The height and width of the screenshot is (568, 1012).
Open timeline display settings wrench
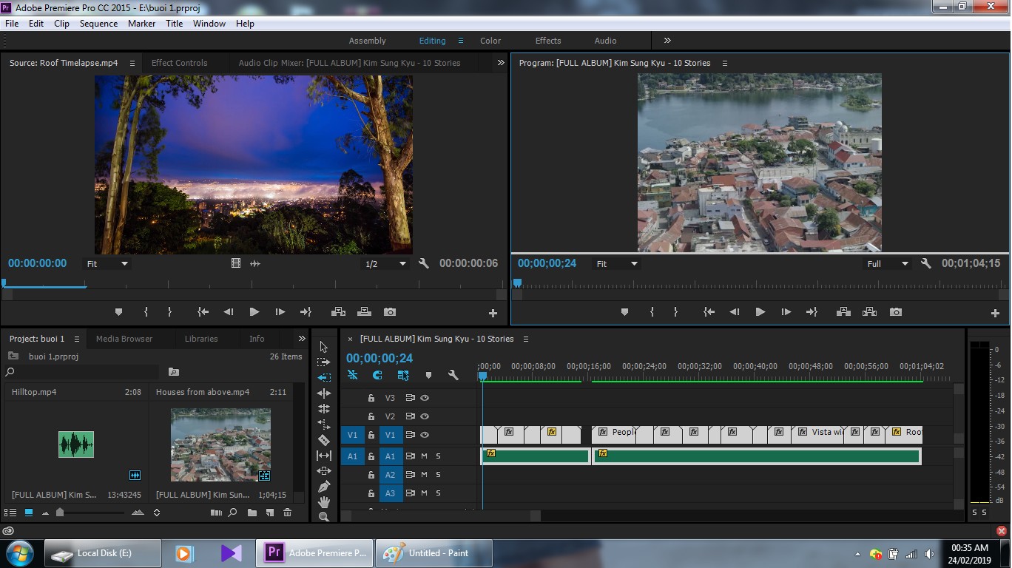453,375
